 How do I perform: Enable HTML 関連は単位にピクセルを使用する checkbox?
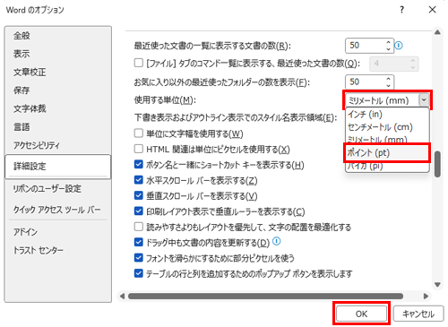(x=139, y=149)
